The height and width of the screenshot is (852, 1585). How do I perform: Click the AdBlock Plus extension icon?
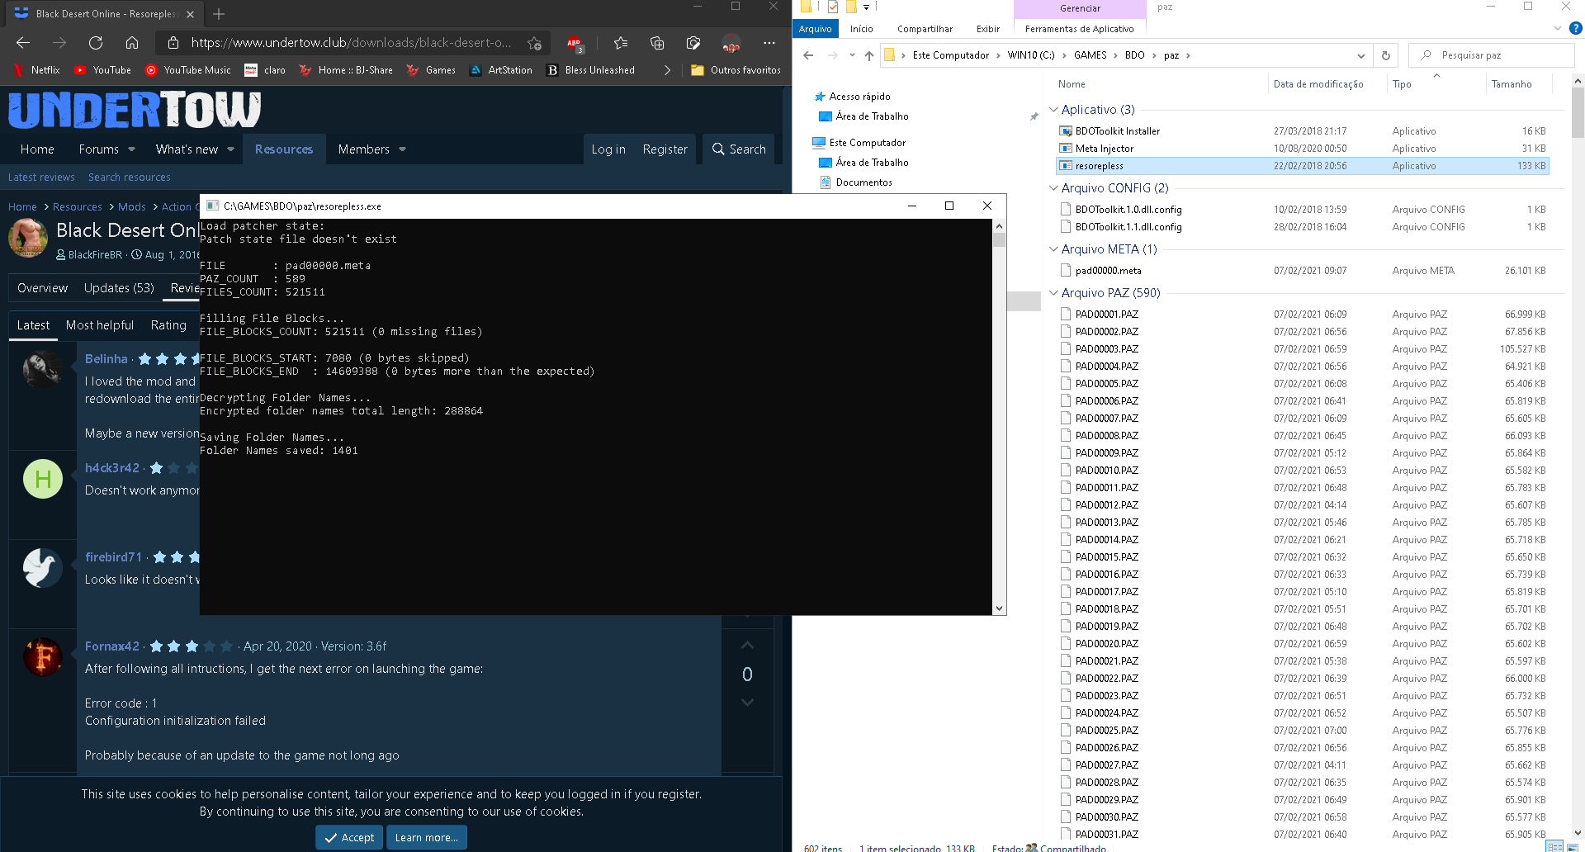tap(574, 43)
